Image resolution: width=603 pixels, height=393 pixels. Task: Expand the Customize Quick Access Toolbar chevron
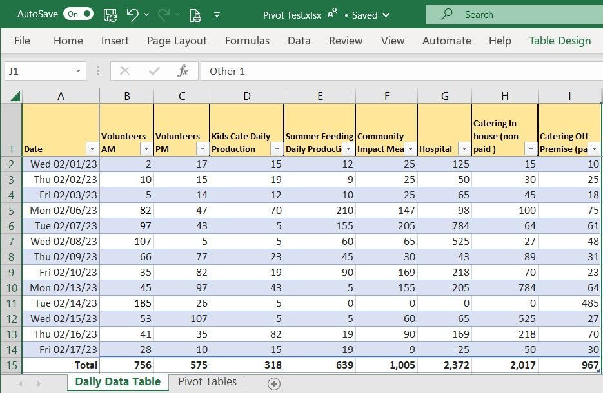(217, 14)
